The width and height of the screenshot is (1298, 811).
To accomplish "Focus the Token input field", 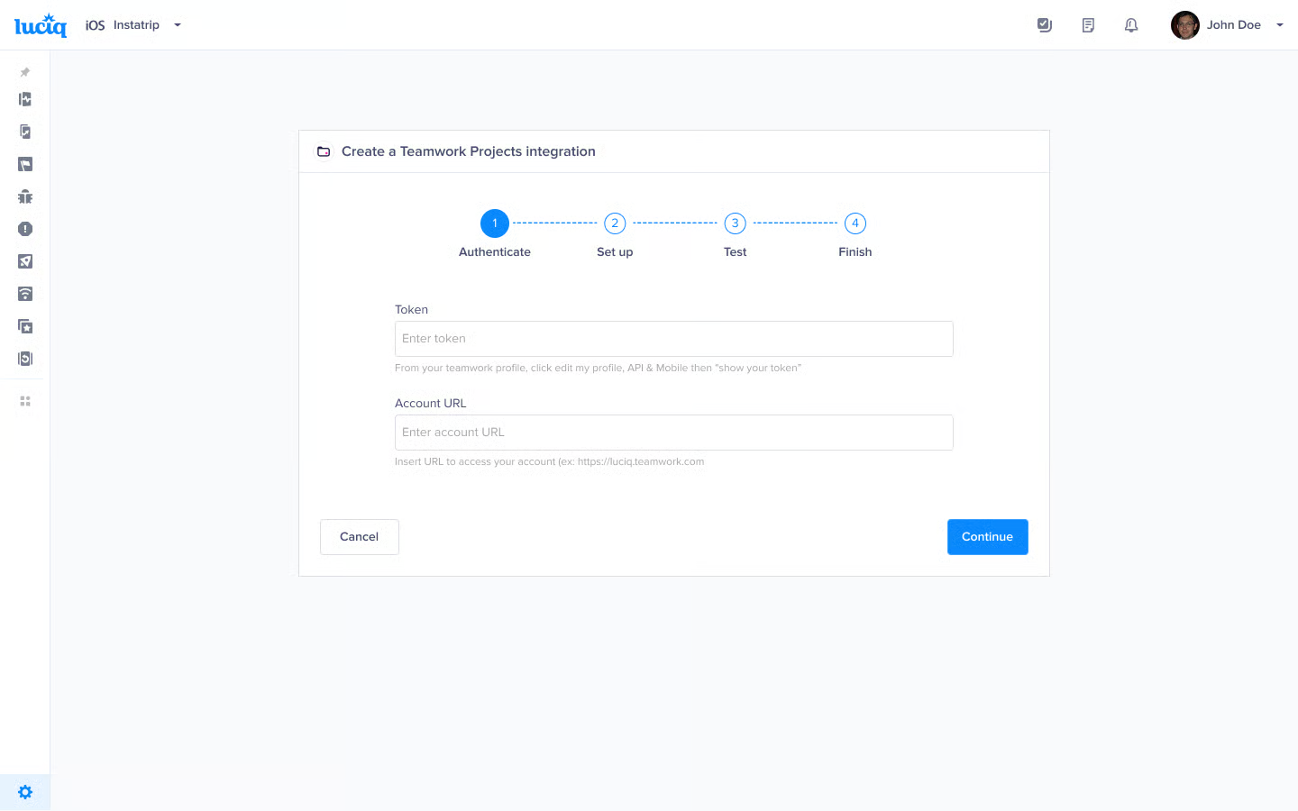I will coord(674,339).
